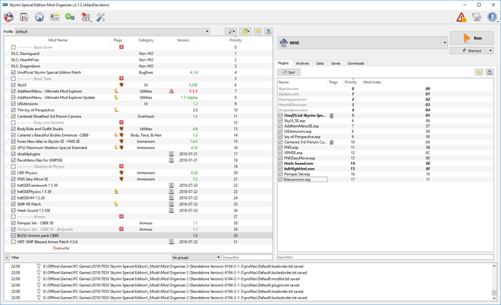
Task: Disable the blessarmors.esp plugin checkbox
Action: tap(280, 180)
